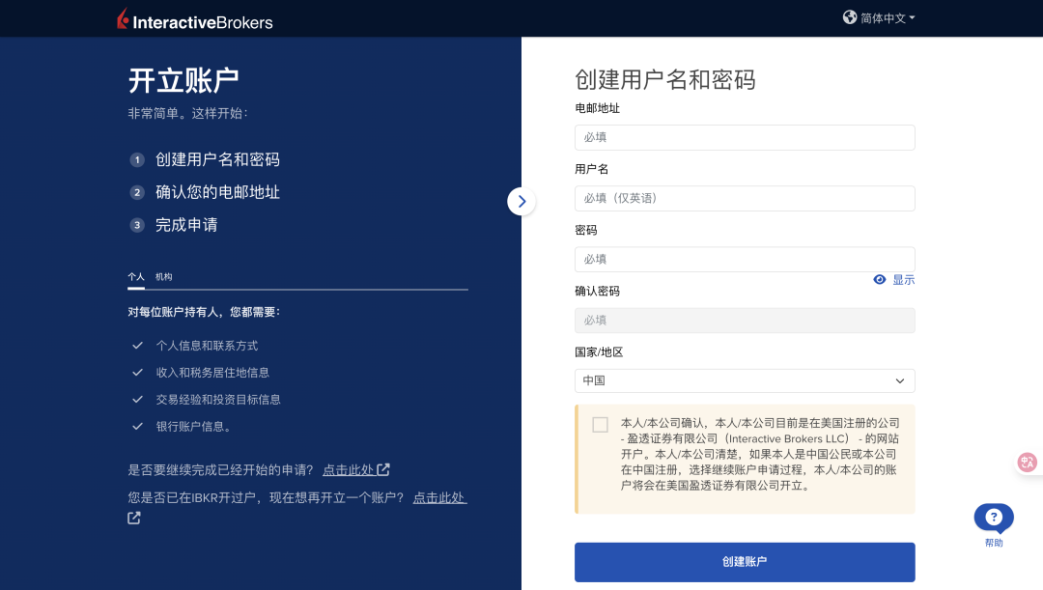Click step 3 完成申请
The width and height of the screenshot is (1043, 590).
[x=174, y=225]
